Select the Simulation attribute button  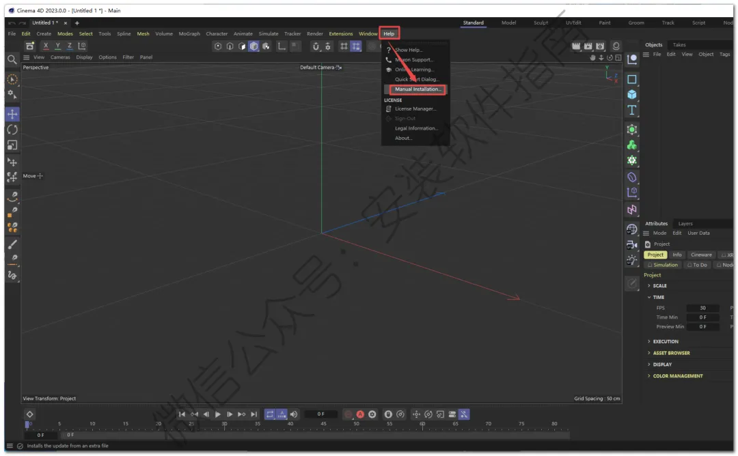point(663,265)
